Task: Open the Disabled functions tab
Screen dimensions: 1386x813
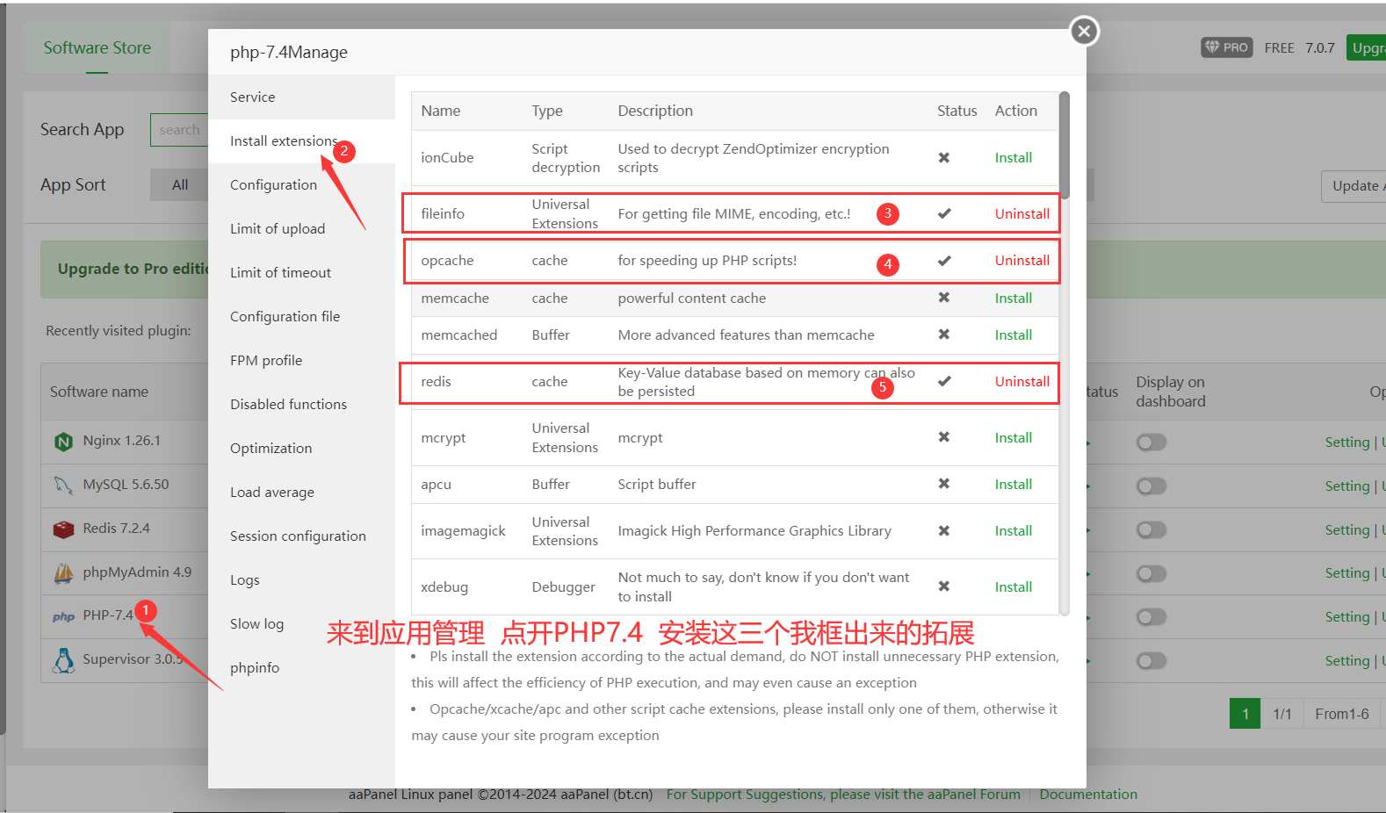Action: coord(301,404)
